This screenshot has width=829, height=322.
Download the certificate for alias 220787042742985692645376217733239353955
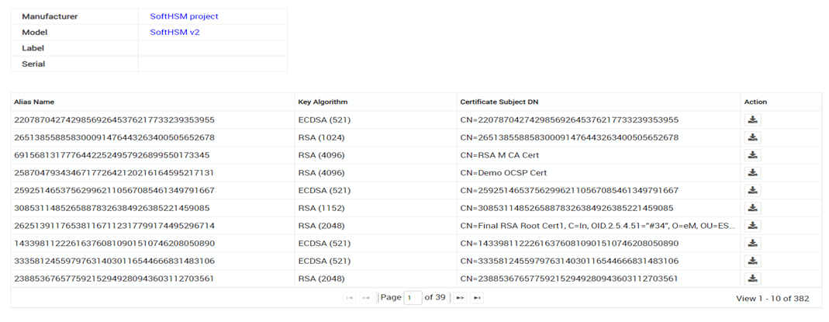[752, 120]
